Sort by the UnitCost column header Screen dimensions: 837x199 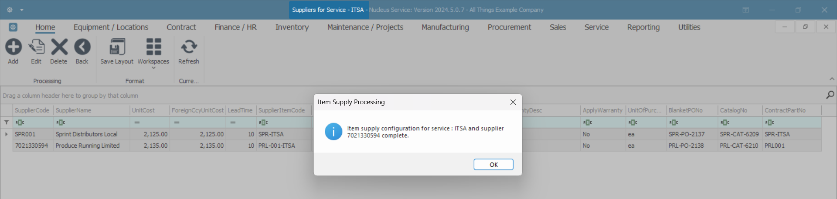tap(149, 110)
